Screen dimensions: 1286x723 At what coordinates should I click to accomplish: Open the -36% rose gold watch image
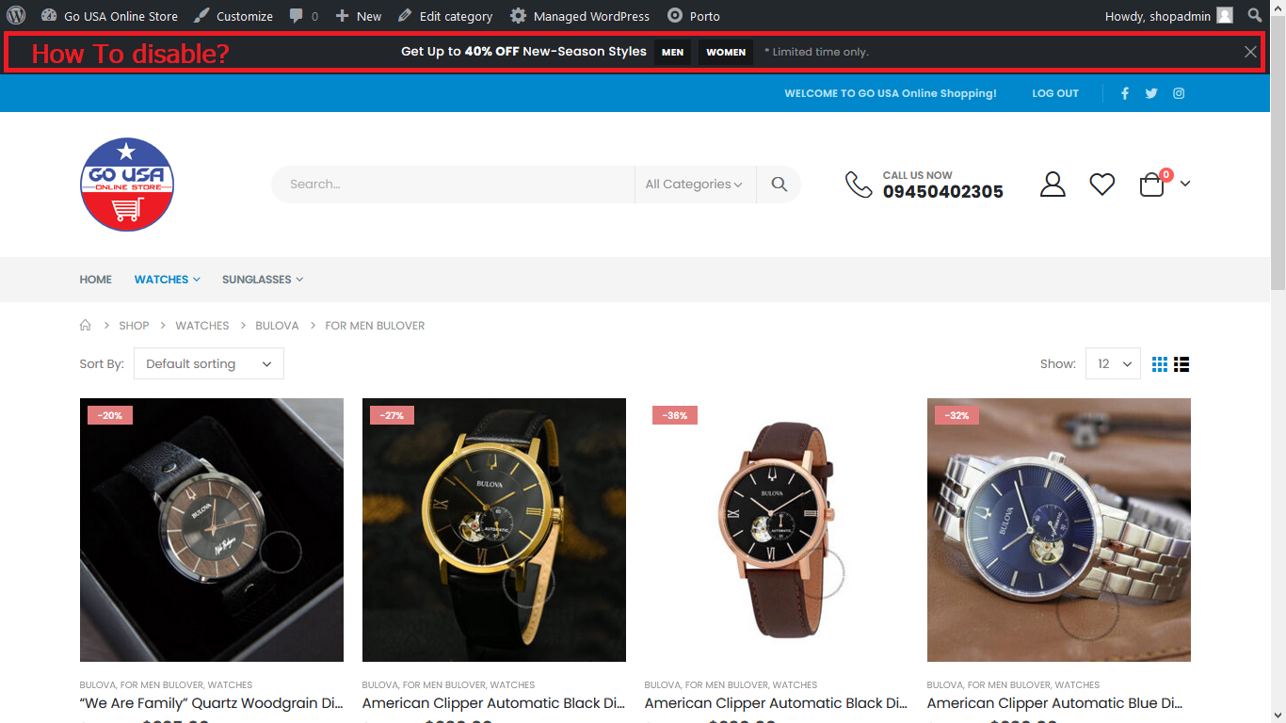pos(777,530)
